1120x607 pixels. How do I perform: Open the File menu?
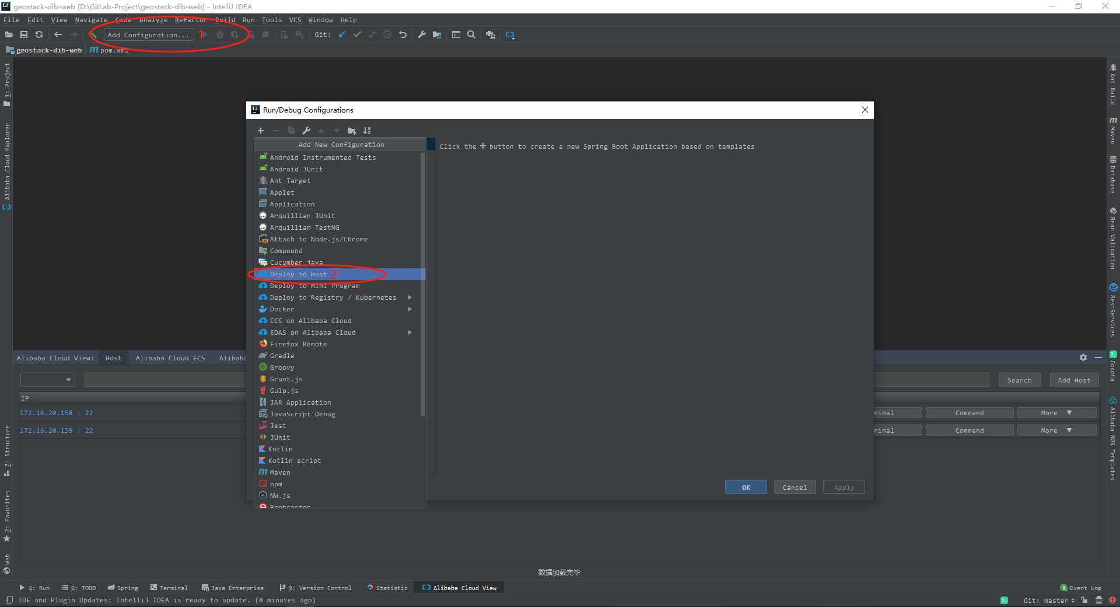[11, 20]
